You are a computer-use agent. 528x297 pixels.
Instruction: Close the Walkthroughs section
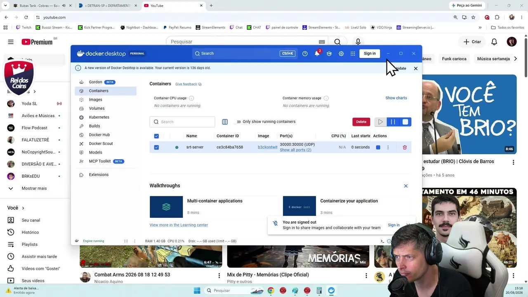click(x=406, y=186)
